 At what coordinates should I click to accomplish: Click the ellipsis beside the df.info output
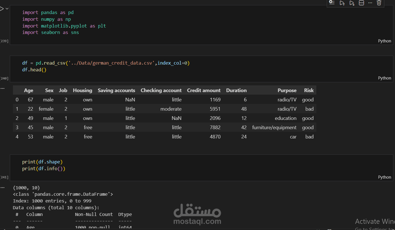point(3,187)
